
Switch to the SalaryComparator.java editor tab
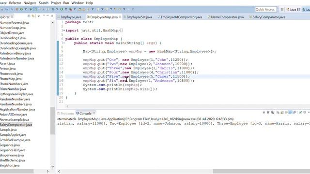267,17
